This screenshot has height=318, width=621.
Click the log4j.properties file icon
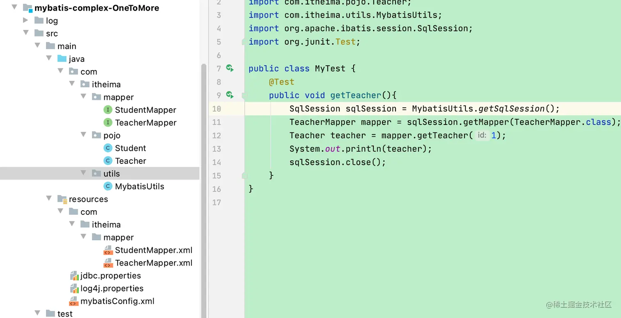tap(74, 288)
